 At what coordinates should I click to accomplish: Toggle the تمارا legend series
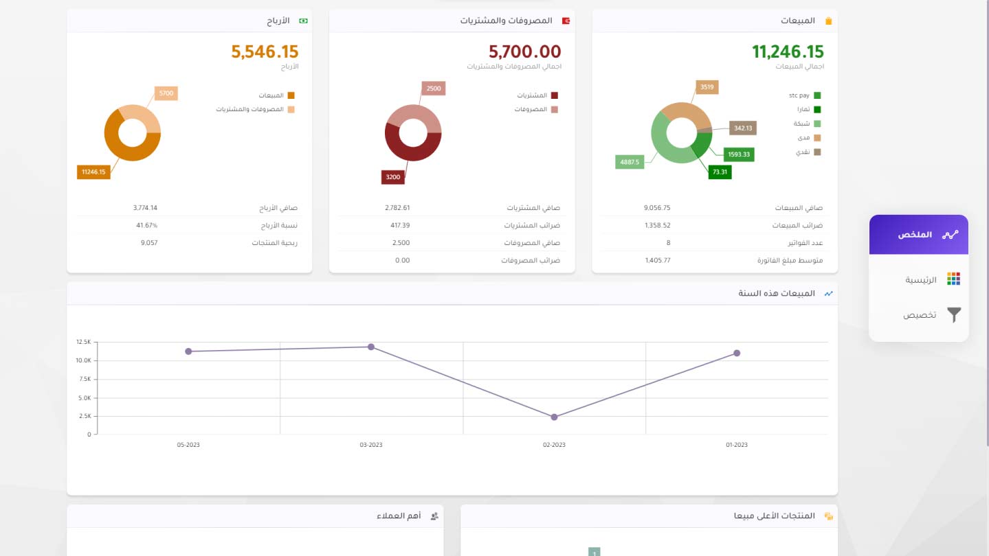[x=808, y=109]
